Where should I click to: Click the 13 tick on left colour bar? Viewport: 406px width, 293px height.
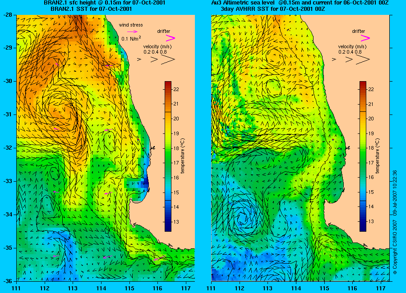[x=176, y=222]
